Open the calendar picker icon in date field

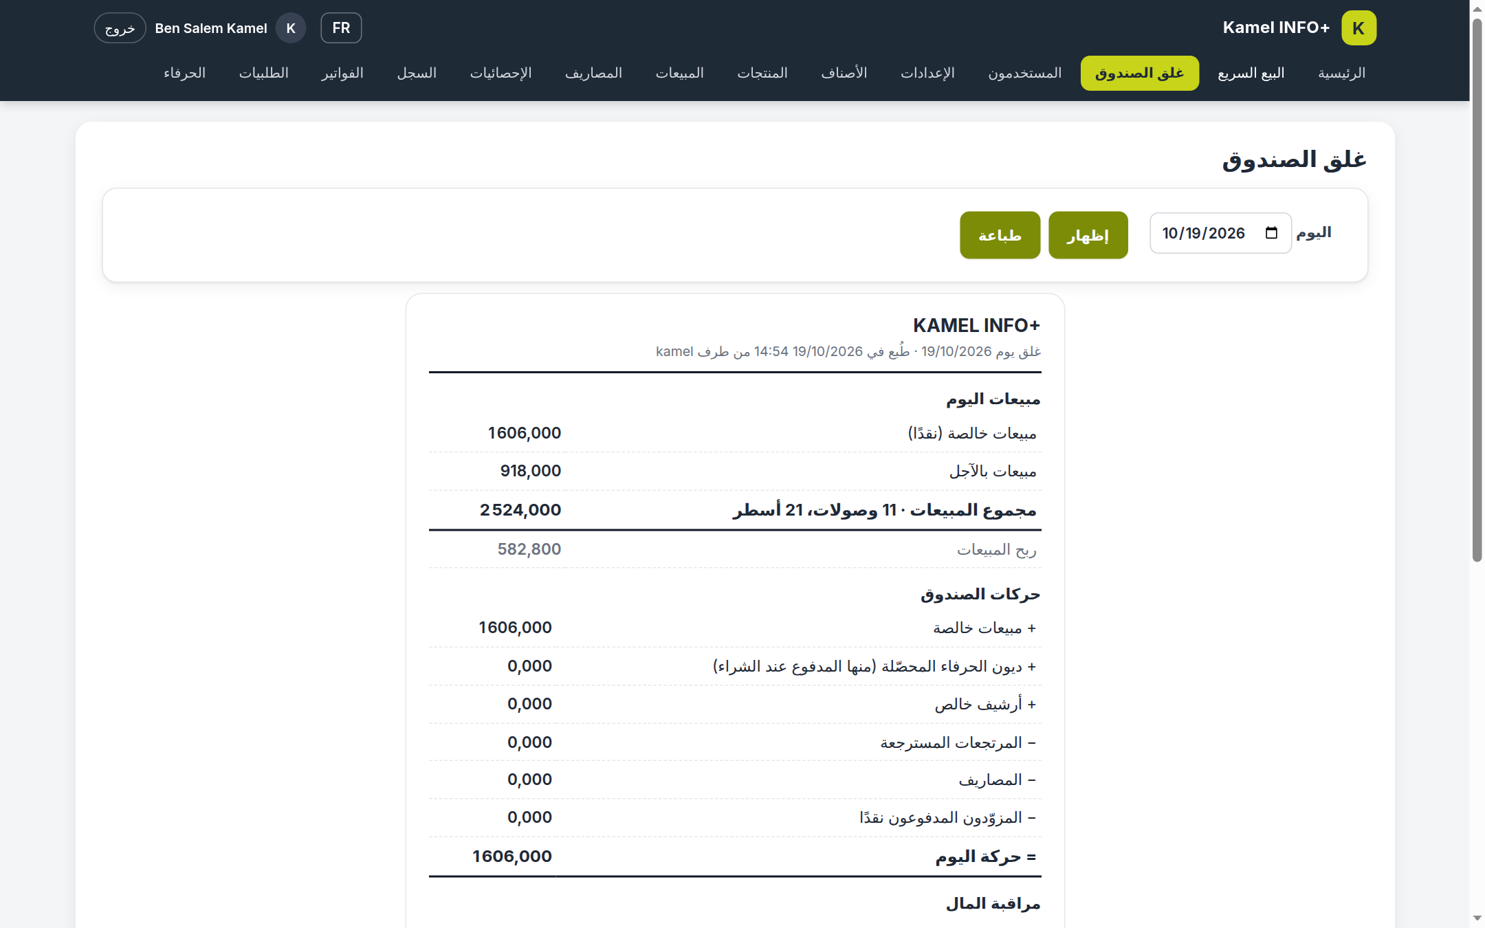(1271, 233)
